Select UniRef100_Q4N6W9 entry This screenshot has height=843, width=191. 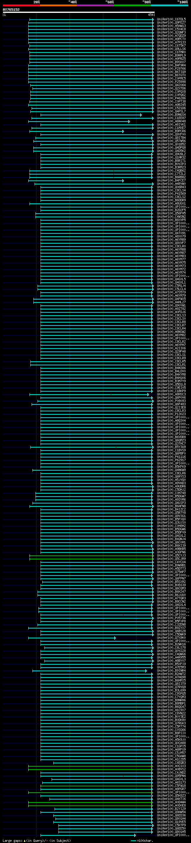pos(171,470)
